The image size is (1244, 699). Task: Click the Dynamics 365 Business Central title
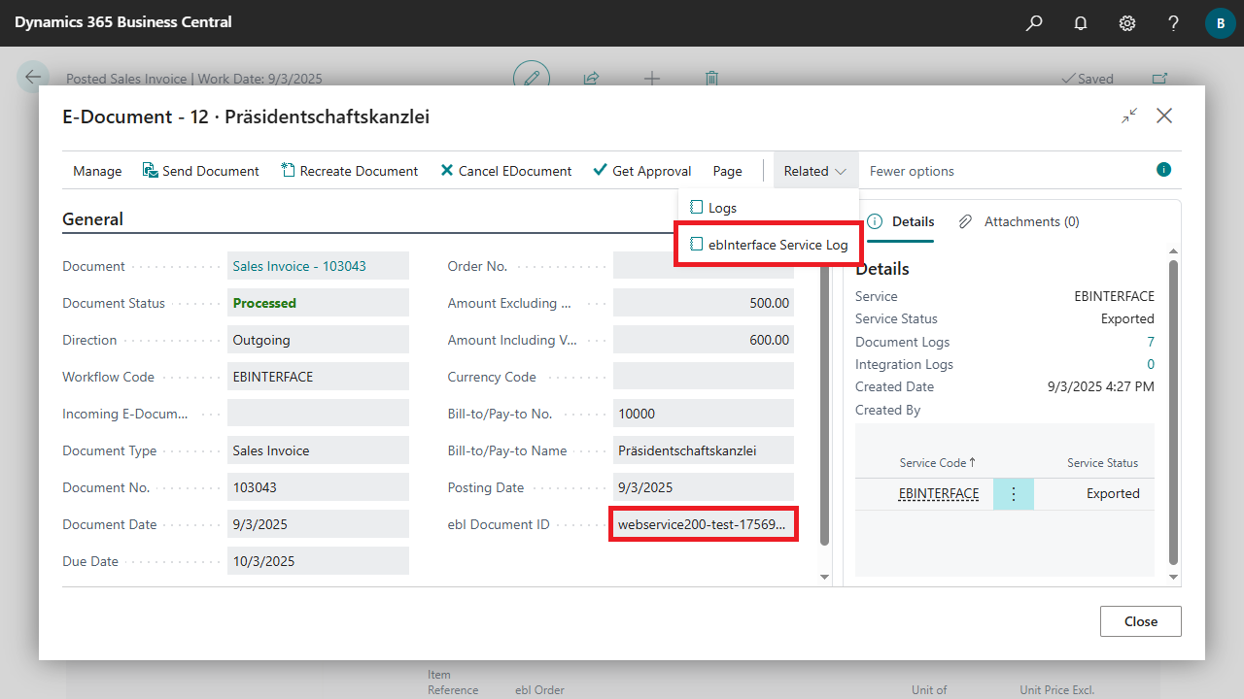click(x=123, y=21)
